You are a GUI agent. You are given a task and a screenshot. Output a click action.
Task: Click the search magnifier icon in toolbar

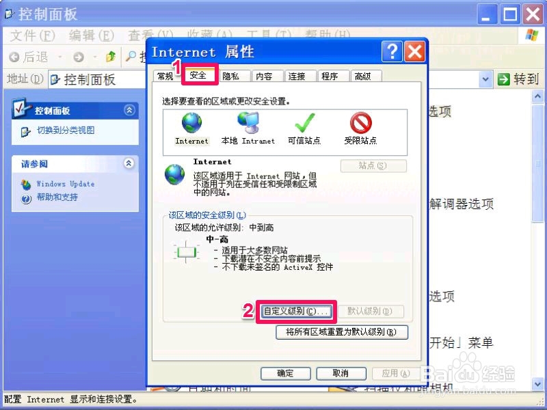(131, 56)
